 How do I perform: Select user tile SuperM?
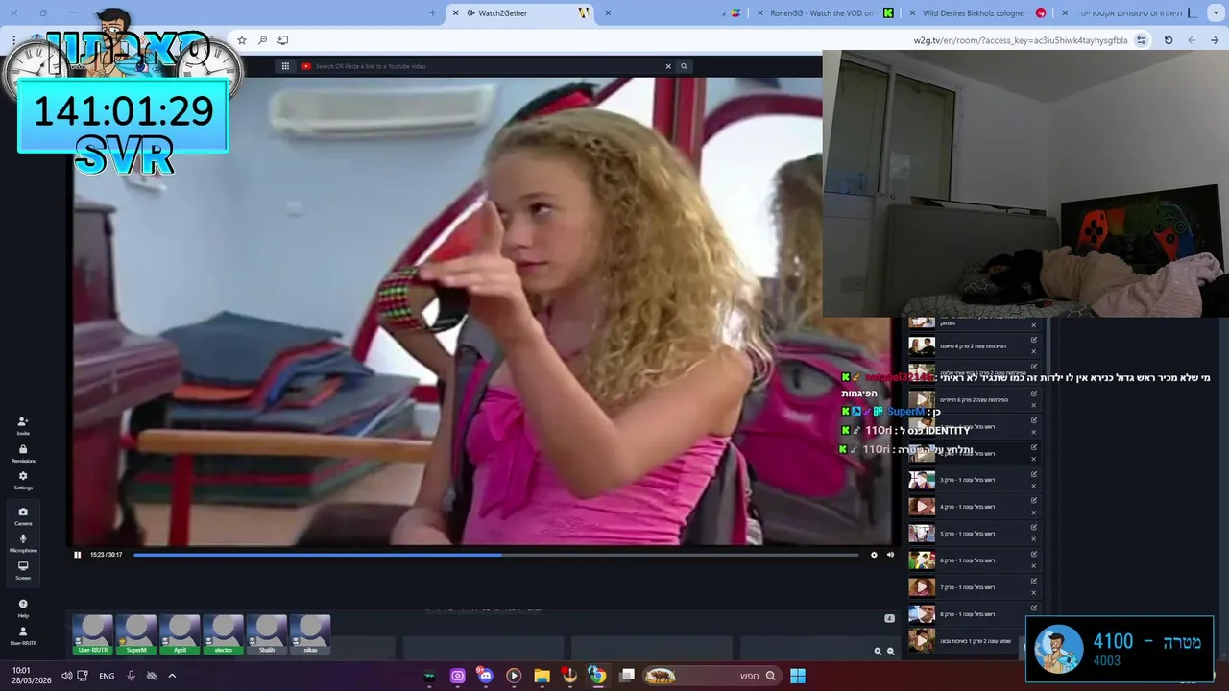[136, 635]
